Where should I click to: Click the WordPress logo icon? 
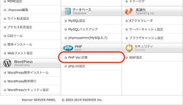point(7,63)
